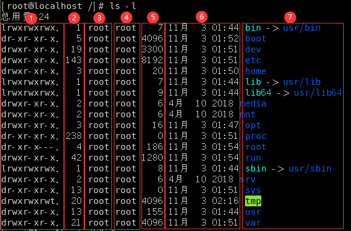Select the "bin" symlink name

point(253,28)
